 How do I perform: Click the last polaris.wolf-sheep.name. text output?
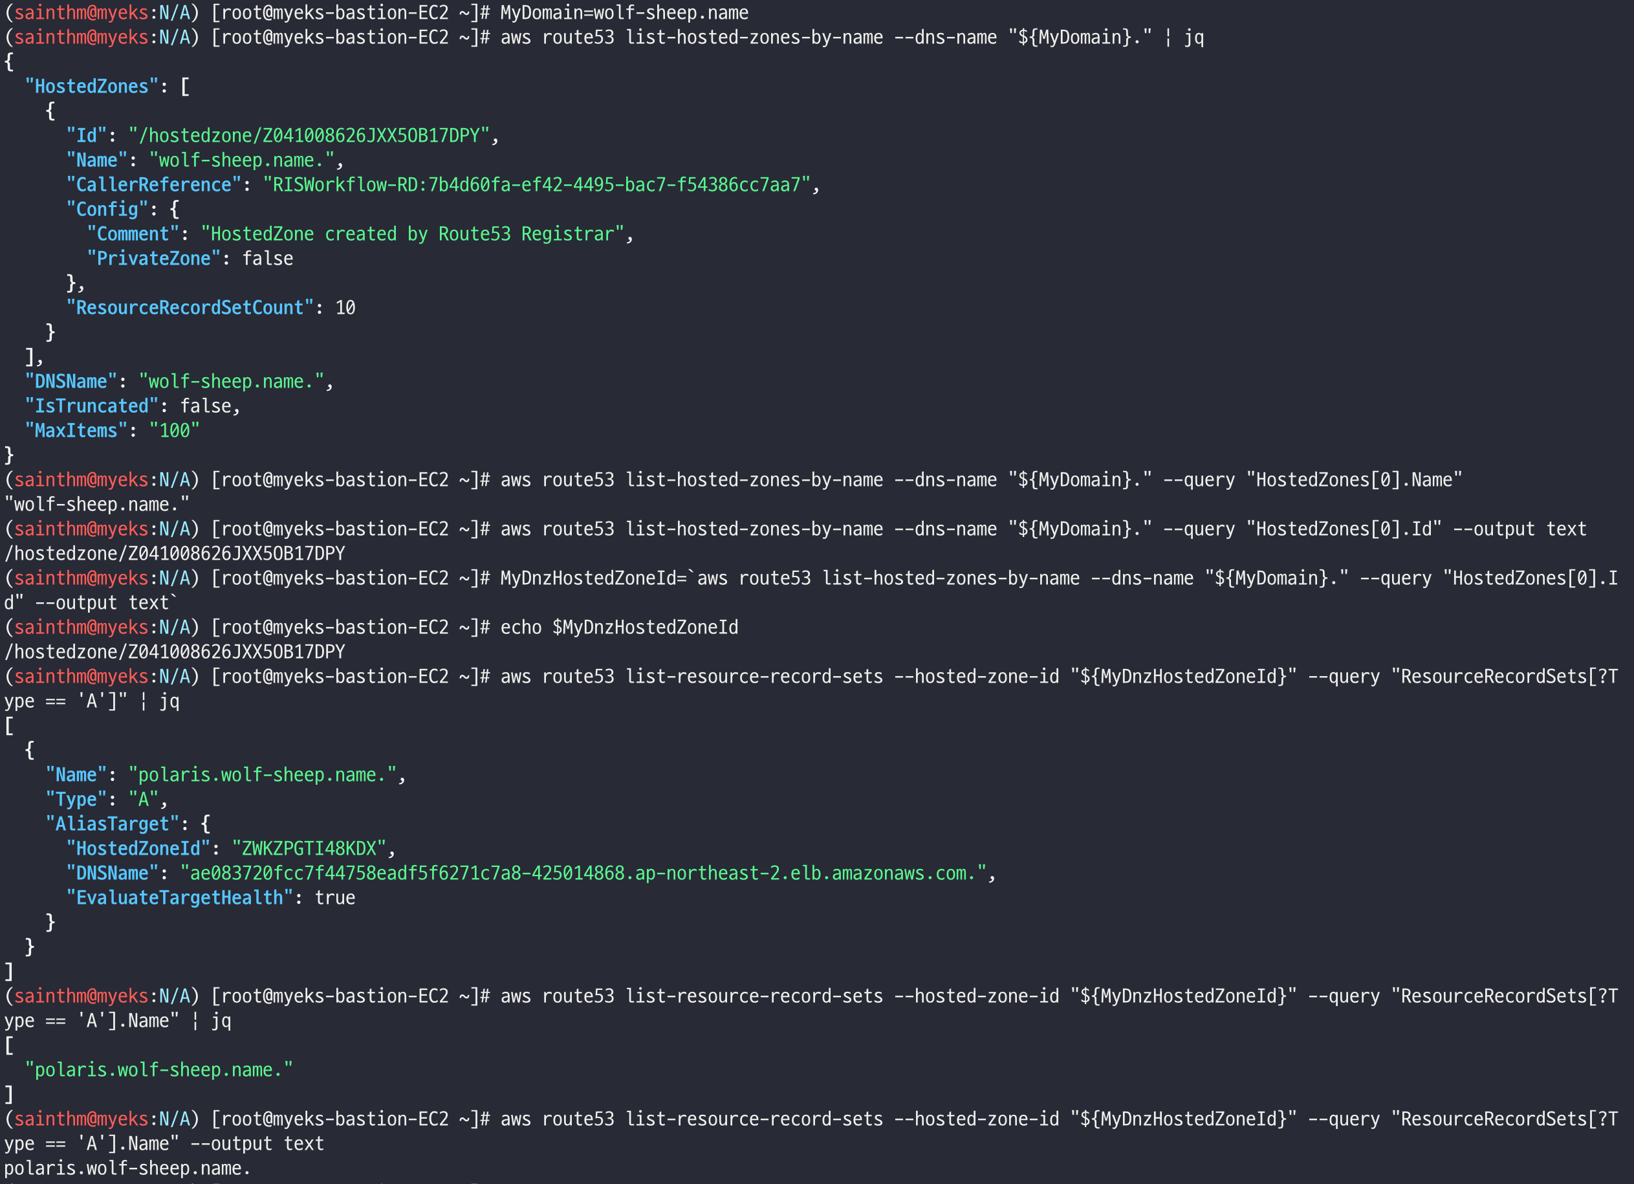pos(127,1168)
